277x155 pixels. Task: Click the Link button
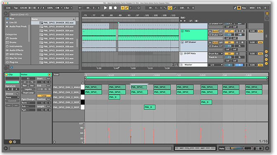pyautogui.click(x=8, y=8)
